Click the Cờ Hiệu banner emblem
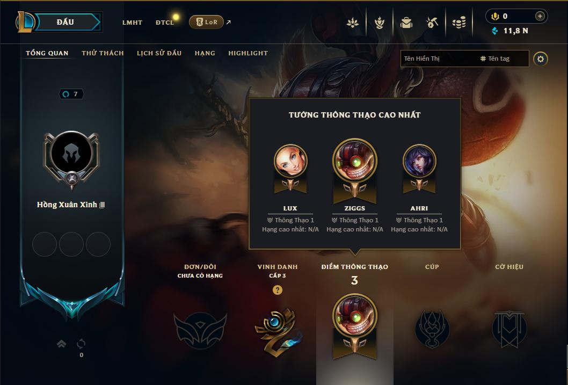568x385 pixels. pyautogui.click(x=509, y=329)
